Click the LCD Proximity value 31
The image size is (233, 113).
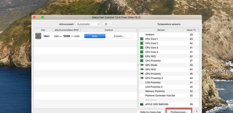click(x=191, y=82)
